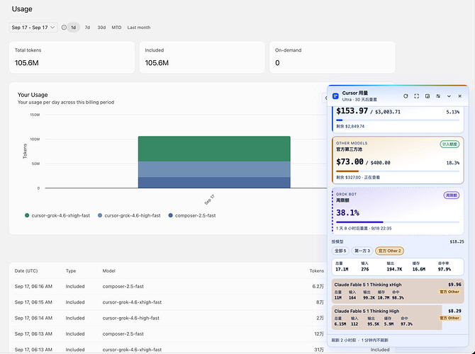Open the widget settings sliders icon
This screenshot has width=475, height=354.
coord(438,96)
